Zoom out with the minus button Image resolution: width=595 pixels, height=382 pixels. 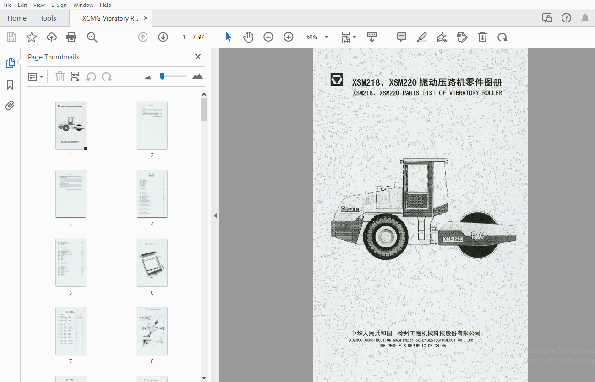[268, 38]
